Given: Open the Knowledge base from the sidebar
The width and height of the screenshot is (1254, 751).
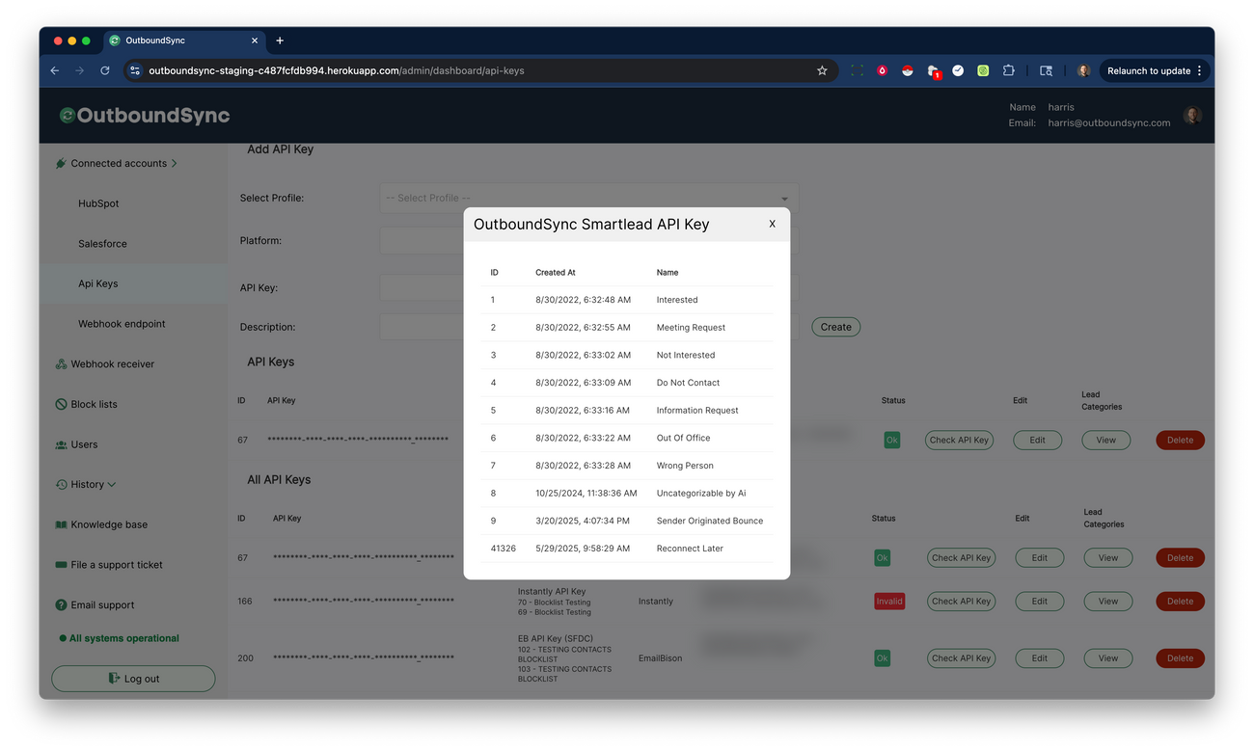Looking at the screenshot, I should pyautogui.click(x=107, y=524).
